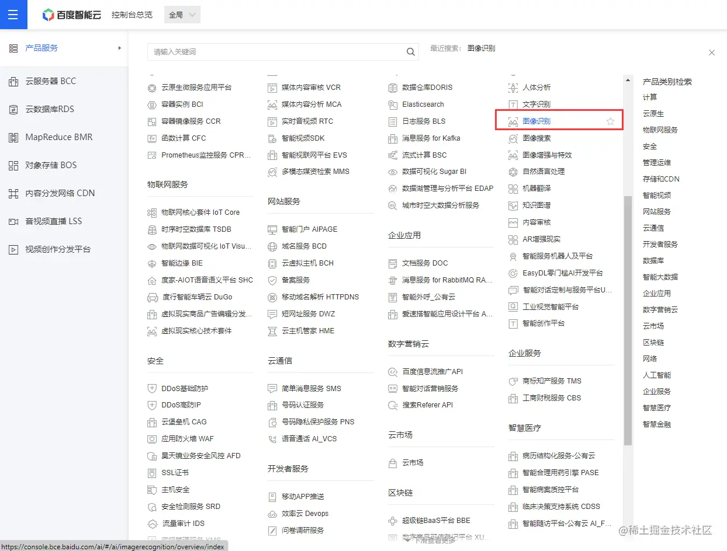Open 文档服务 DOC service
The image size is (727, 551).
pos(425,263)
